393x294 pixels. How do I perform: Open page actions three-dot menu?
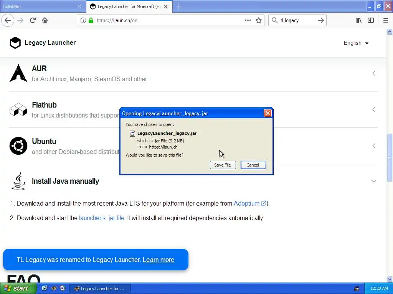248,20
